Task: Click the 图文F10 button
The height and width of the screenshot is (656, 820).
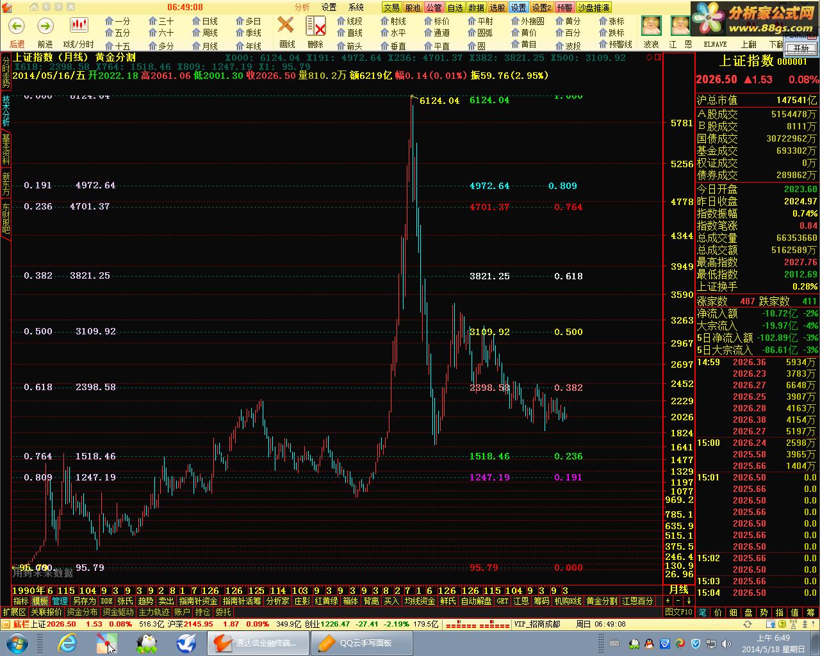Action: 678,612
